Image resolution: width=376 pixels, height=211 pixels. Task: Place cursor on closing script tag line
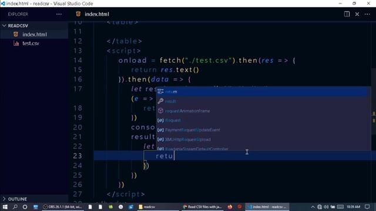126,194
